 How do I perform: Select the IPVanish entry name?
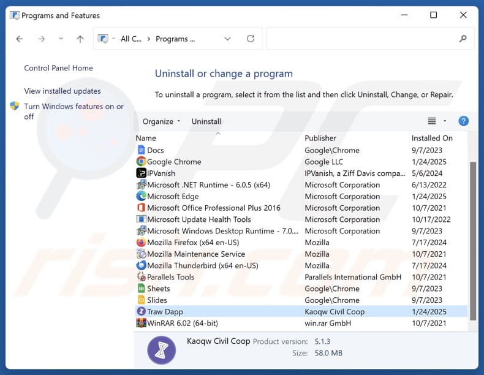(161, 173)
